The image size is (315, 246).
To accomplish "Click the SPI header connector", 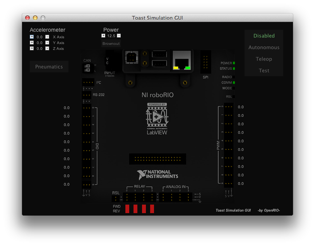I will (x=205, y=62).
